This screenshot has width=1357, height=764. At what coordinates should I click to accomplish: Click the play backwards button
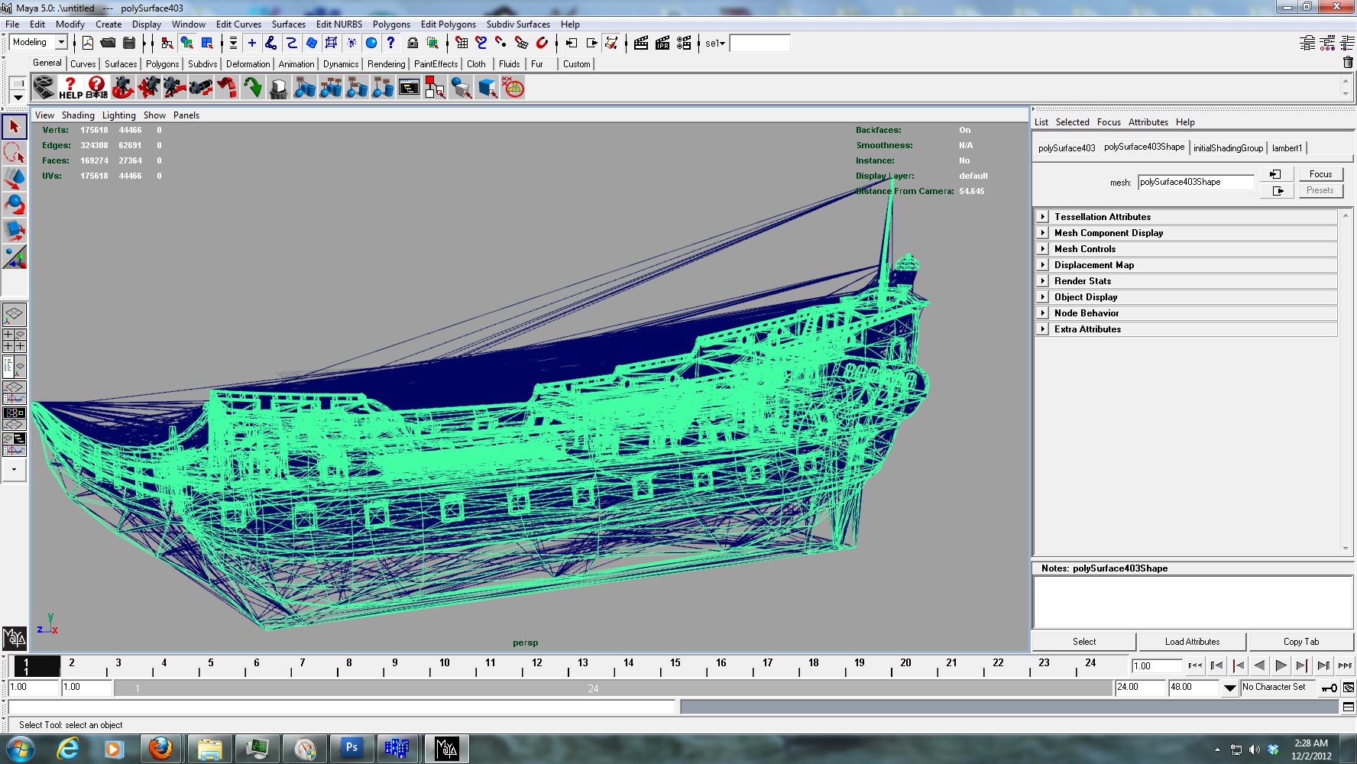tap(1259, 665)
